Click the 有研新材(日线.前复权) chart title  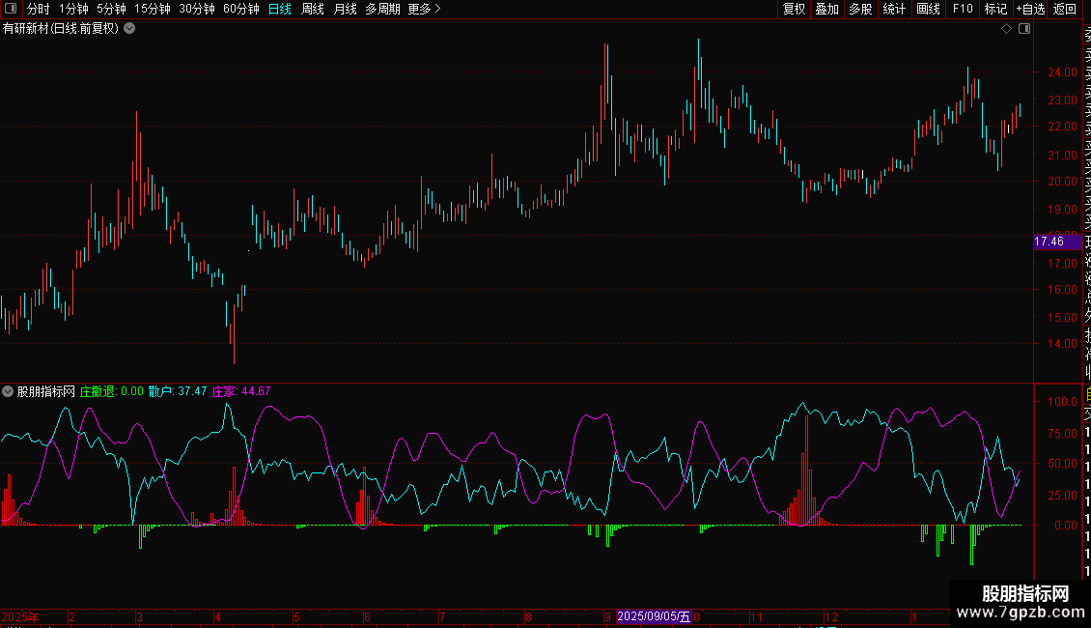pos(61,29)
